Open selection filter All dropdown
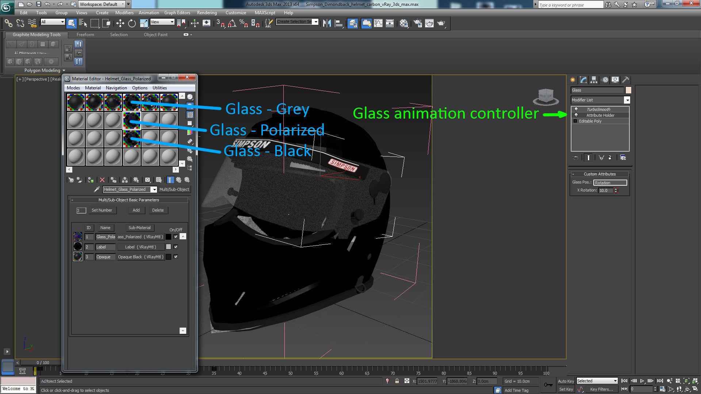Screen dimensions: 701x394 coord(53,22)
